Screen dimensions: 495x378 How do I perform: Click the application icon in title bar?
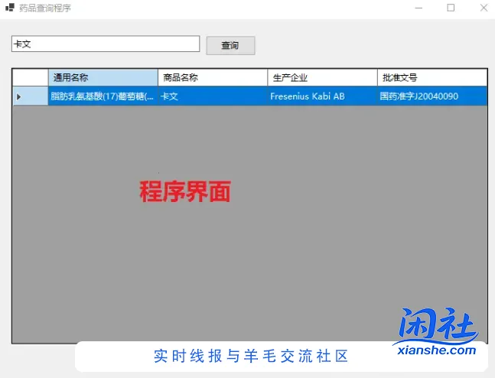click(9, 8)
